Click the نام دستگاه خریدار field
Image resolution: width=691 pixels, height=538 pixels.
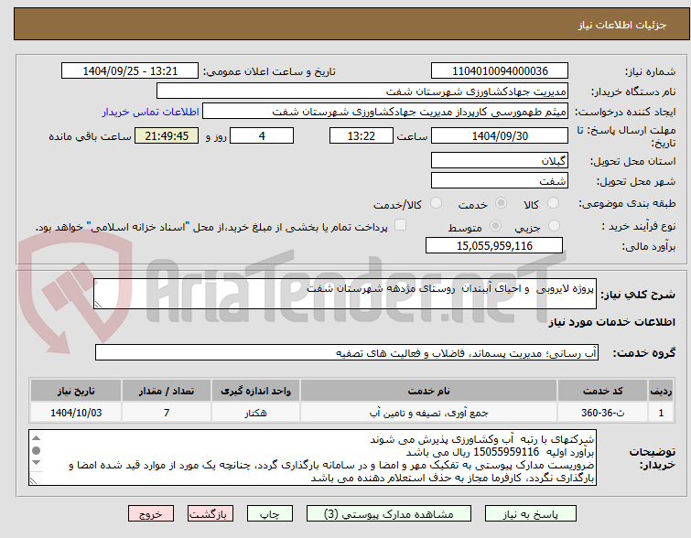pyautogui.click(x=362, y=91)
